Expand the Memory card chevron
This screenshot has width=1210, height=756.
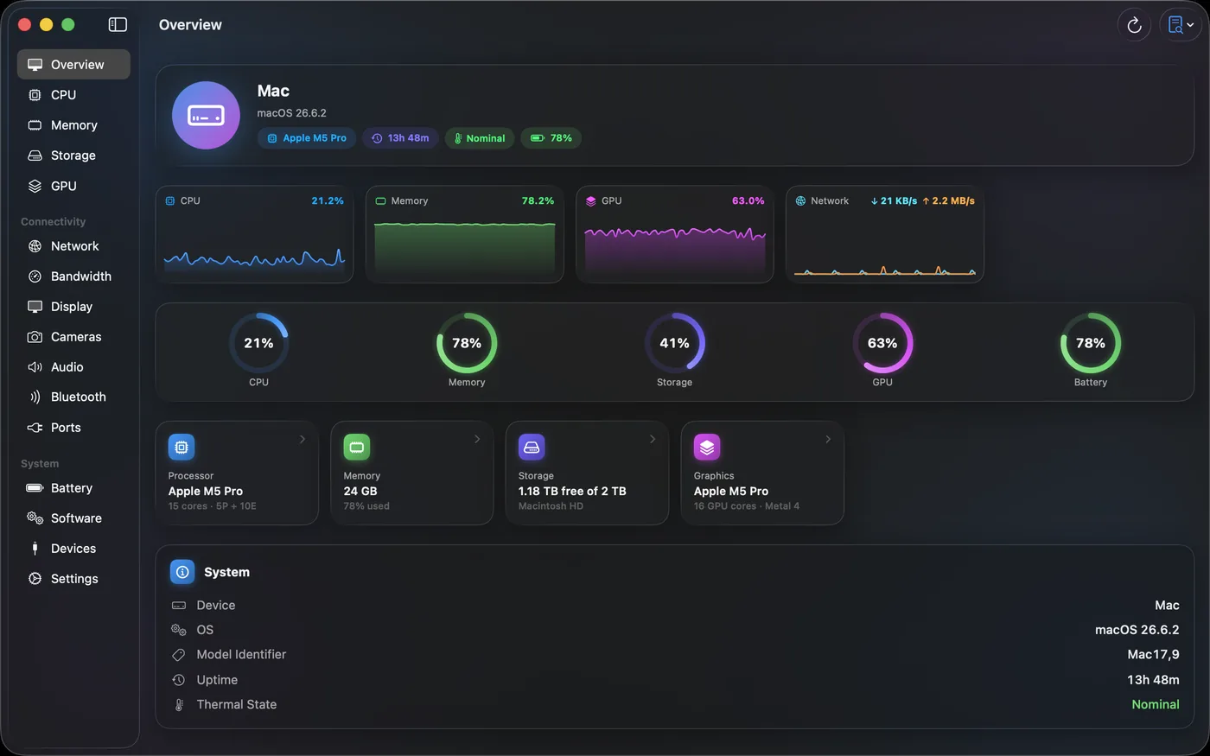[x=477, y=439]
